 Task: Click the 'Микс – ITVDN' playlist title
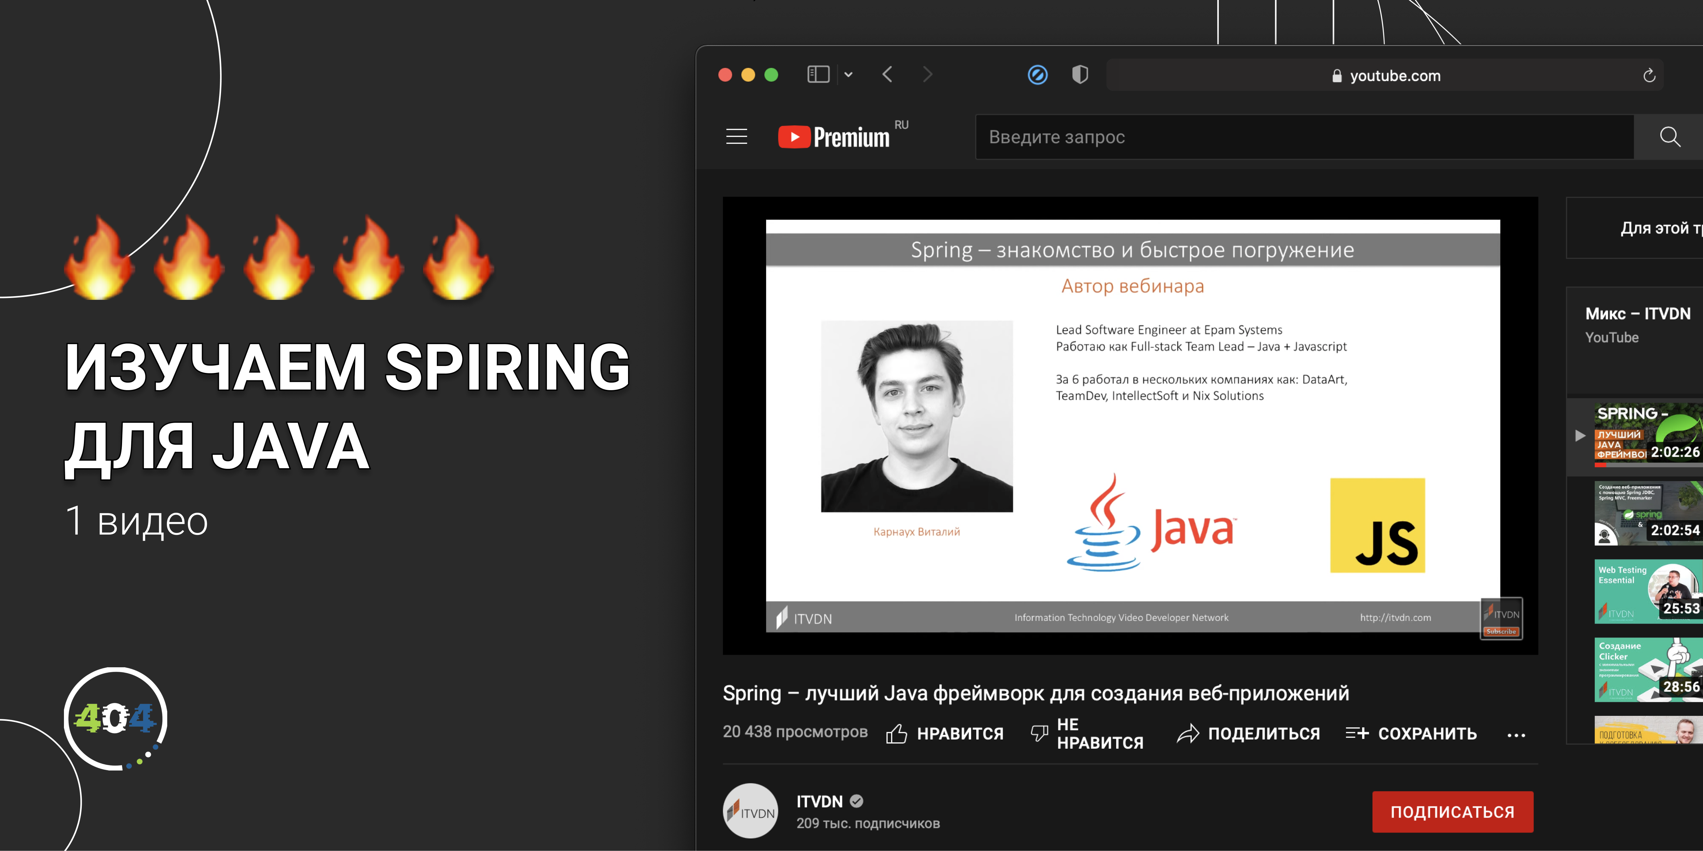point(1638,314)
